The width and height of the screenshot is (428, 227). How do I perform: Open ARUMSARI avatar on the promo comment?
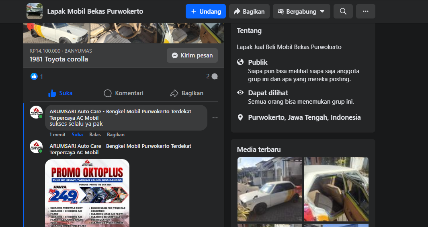[36, 147]
